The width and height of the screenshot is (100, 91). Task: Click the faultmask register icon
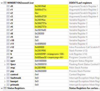point(8,78)
